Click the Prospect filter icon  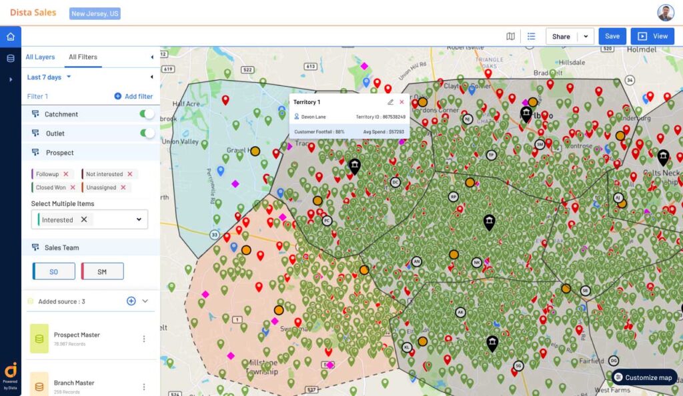[35, 152]
